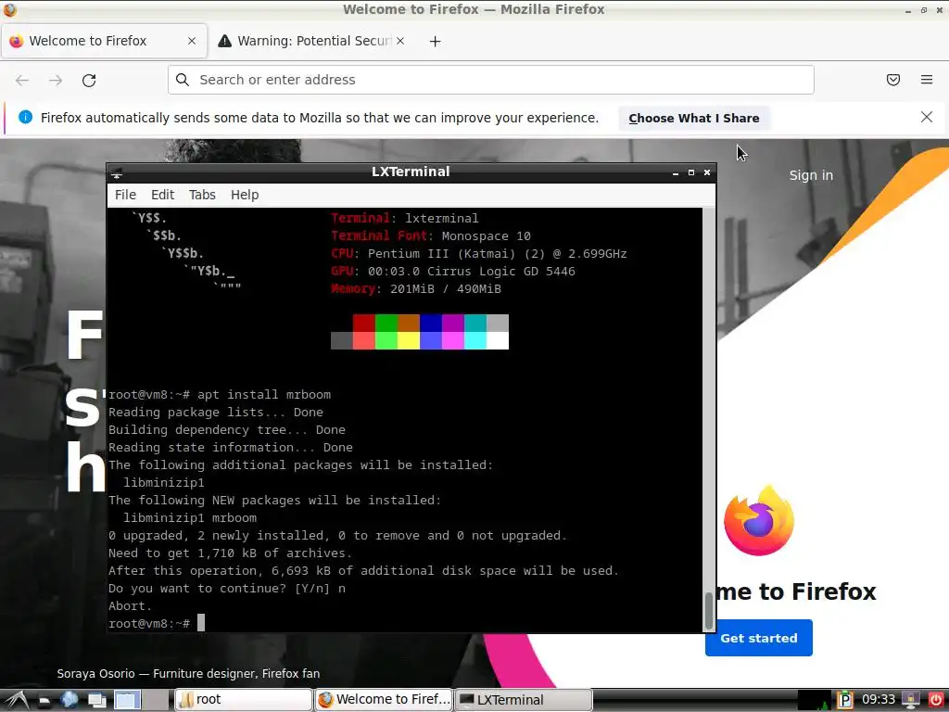This screenshot has height=712, width=949.
Task: Click the screen lock monitor tray icon
Action: (x=911, y=700)
